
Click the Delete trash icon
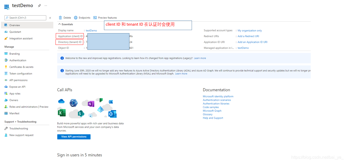[x=60, y=18]
